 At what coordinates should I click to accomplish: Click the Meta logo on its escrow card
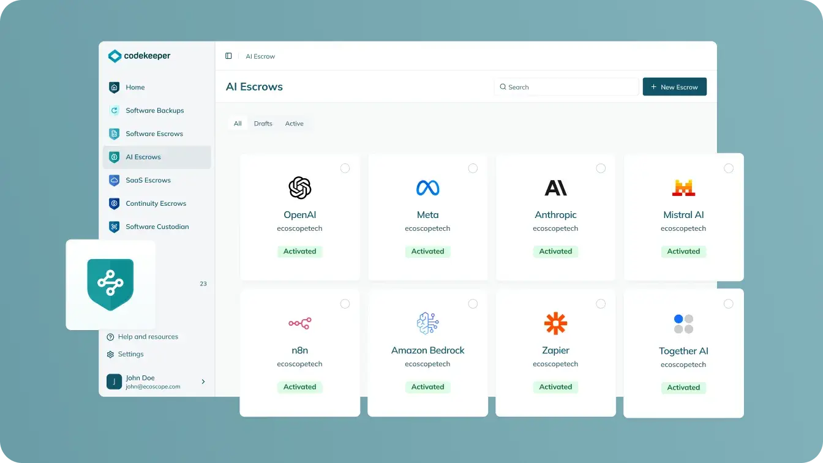(427, 187)
